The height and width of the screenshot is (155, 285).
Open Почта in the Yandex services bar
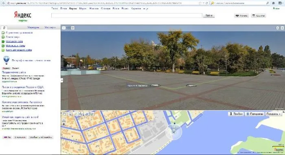64,9
